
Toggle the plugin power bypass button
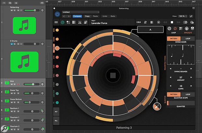[57, 14]
